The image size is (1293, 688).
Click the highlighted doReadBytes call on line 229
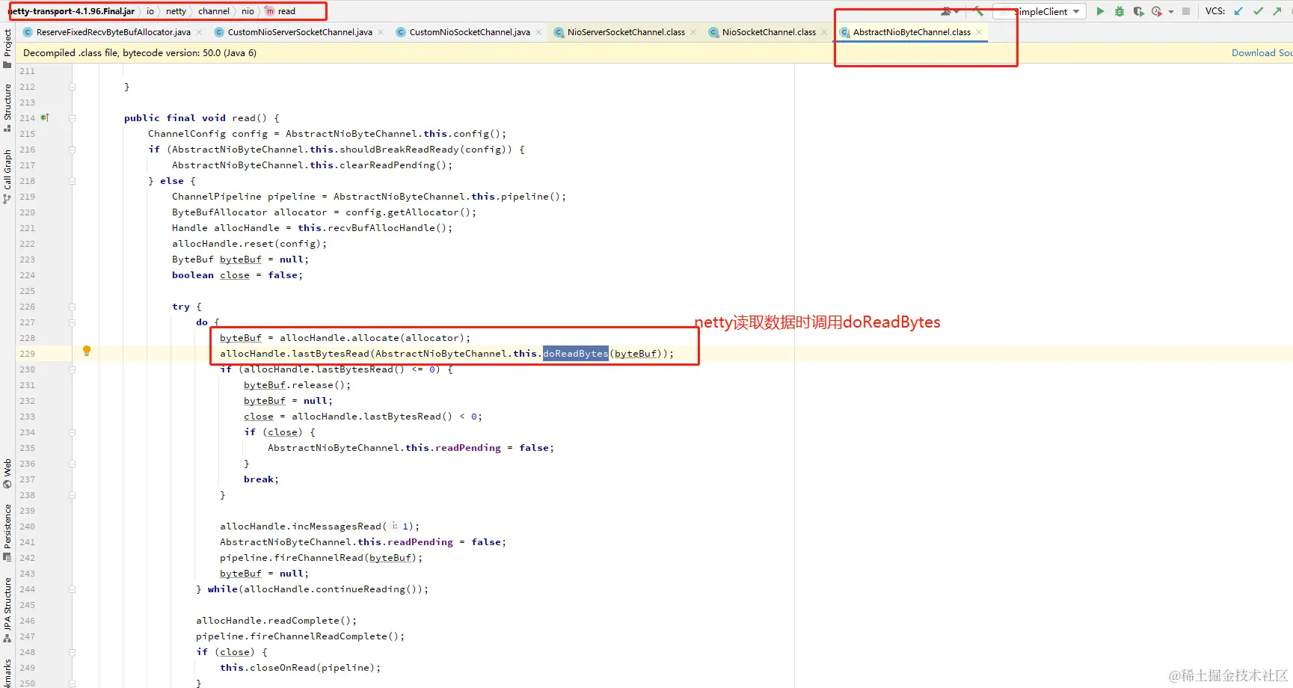575,354
